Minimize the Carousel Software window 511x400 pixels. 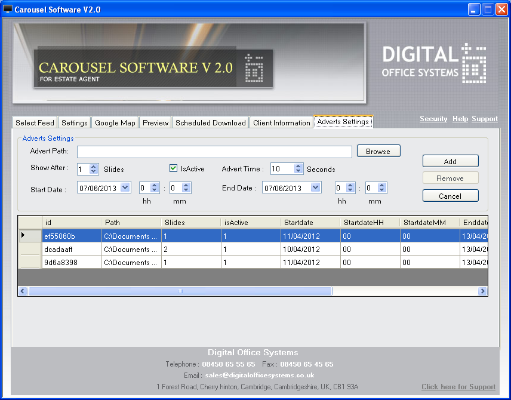474,9
